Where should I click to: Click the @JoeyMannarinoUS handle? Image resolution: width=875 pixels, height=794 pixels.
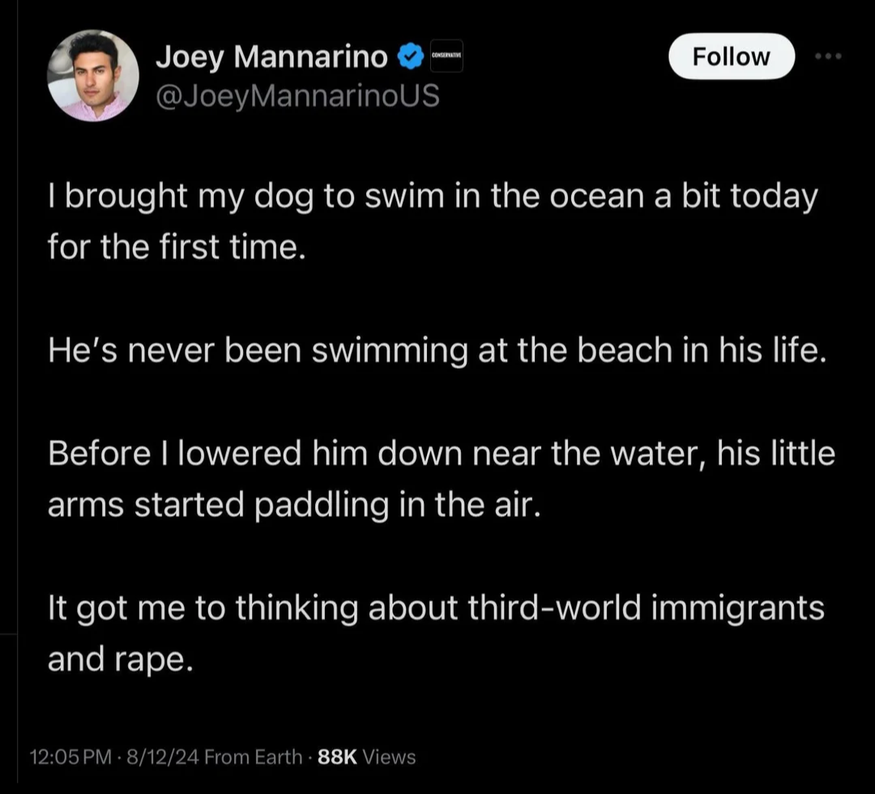[295, 95]
